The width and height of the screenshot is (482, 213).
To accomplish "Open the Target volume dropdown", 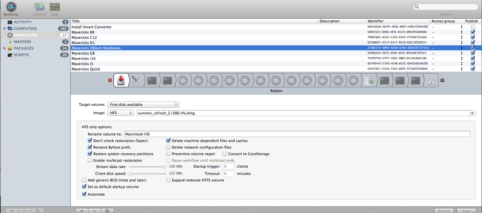I will 143,104.
